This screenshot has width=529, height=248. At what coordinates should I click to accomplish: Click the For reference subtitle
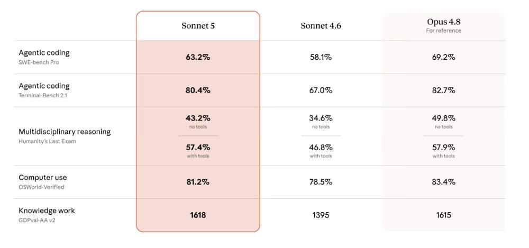pos(444,31)
